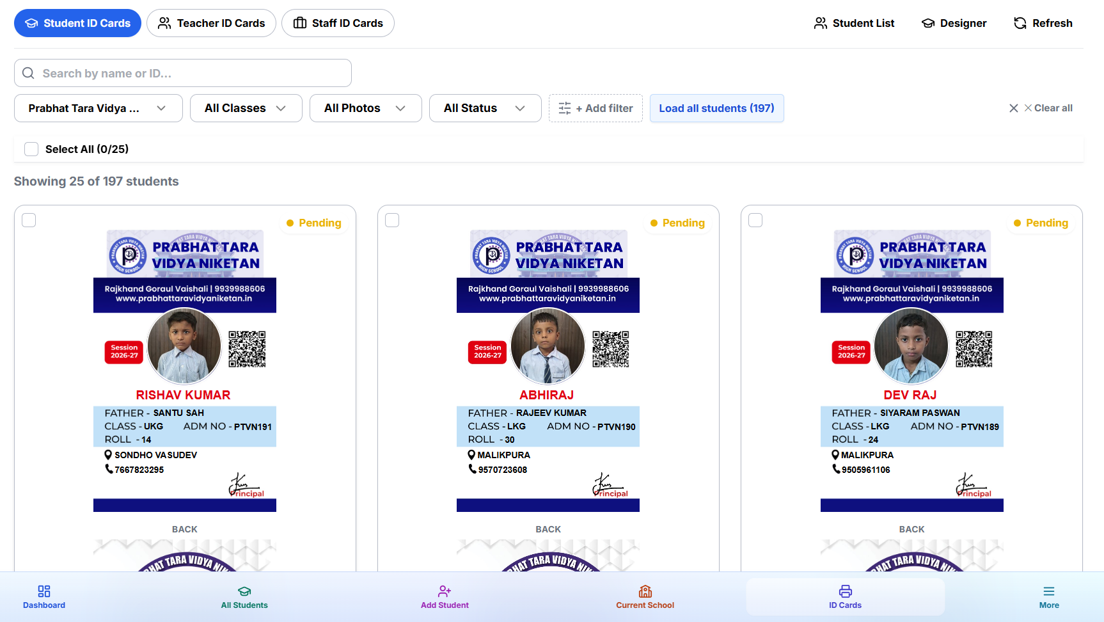
Task: Click the principal signature on Rishav Kumar's card
Action: pyautogui.click(x=246, y=485)
